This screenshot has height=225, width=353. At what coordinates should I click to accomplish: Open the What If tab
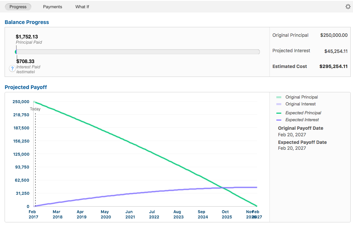(82, 7)
